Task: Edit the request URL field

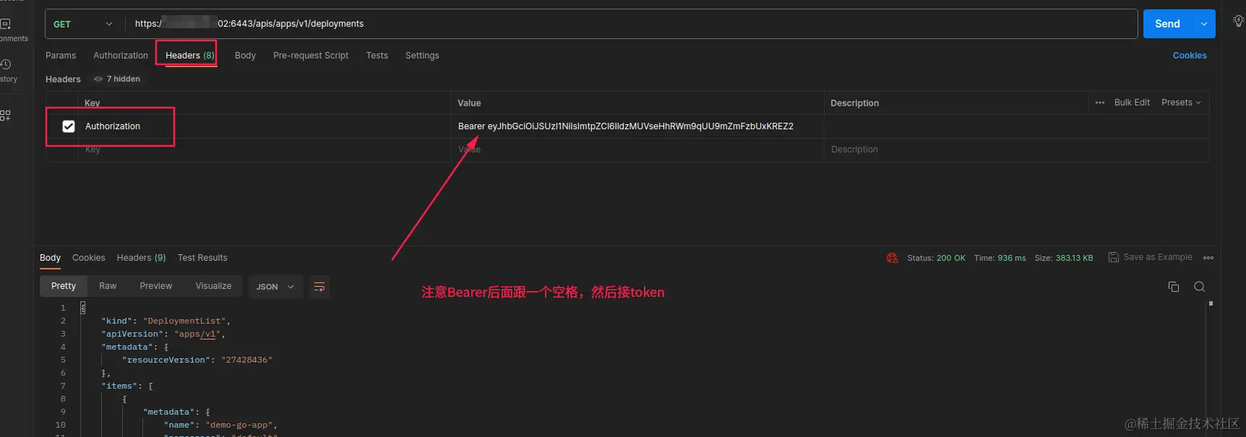Action: [631, 24]
